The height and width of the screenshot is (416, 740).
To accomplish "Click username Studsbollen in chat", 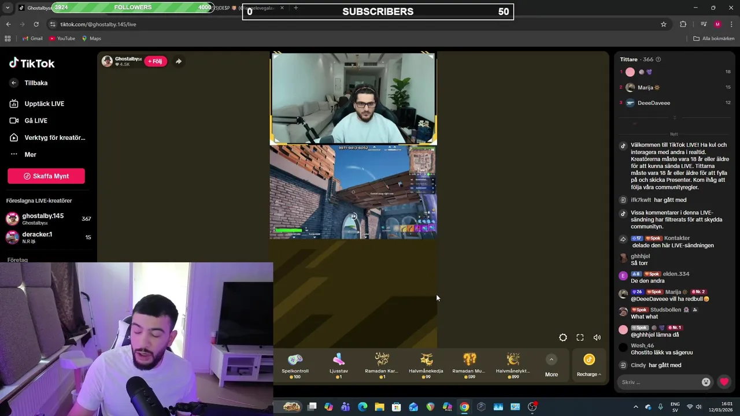I will (665, 310).
